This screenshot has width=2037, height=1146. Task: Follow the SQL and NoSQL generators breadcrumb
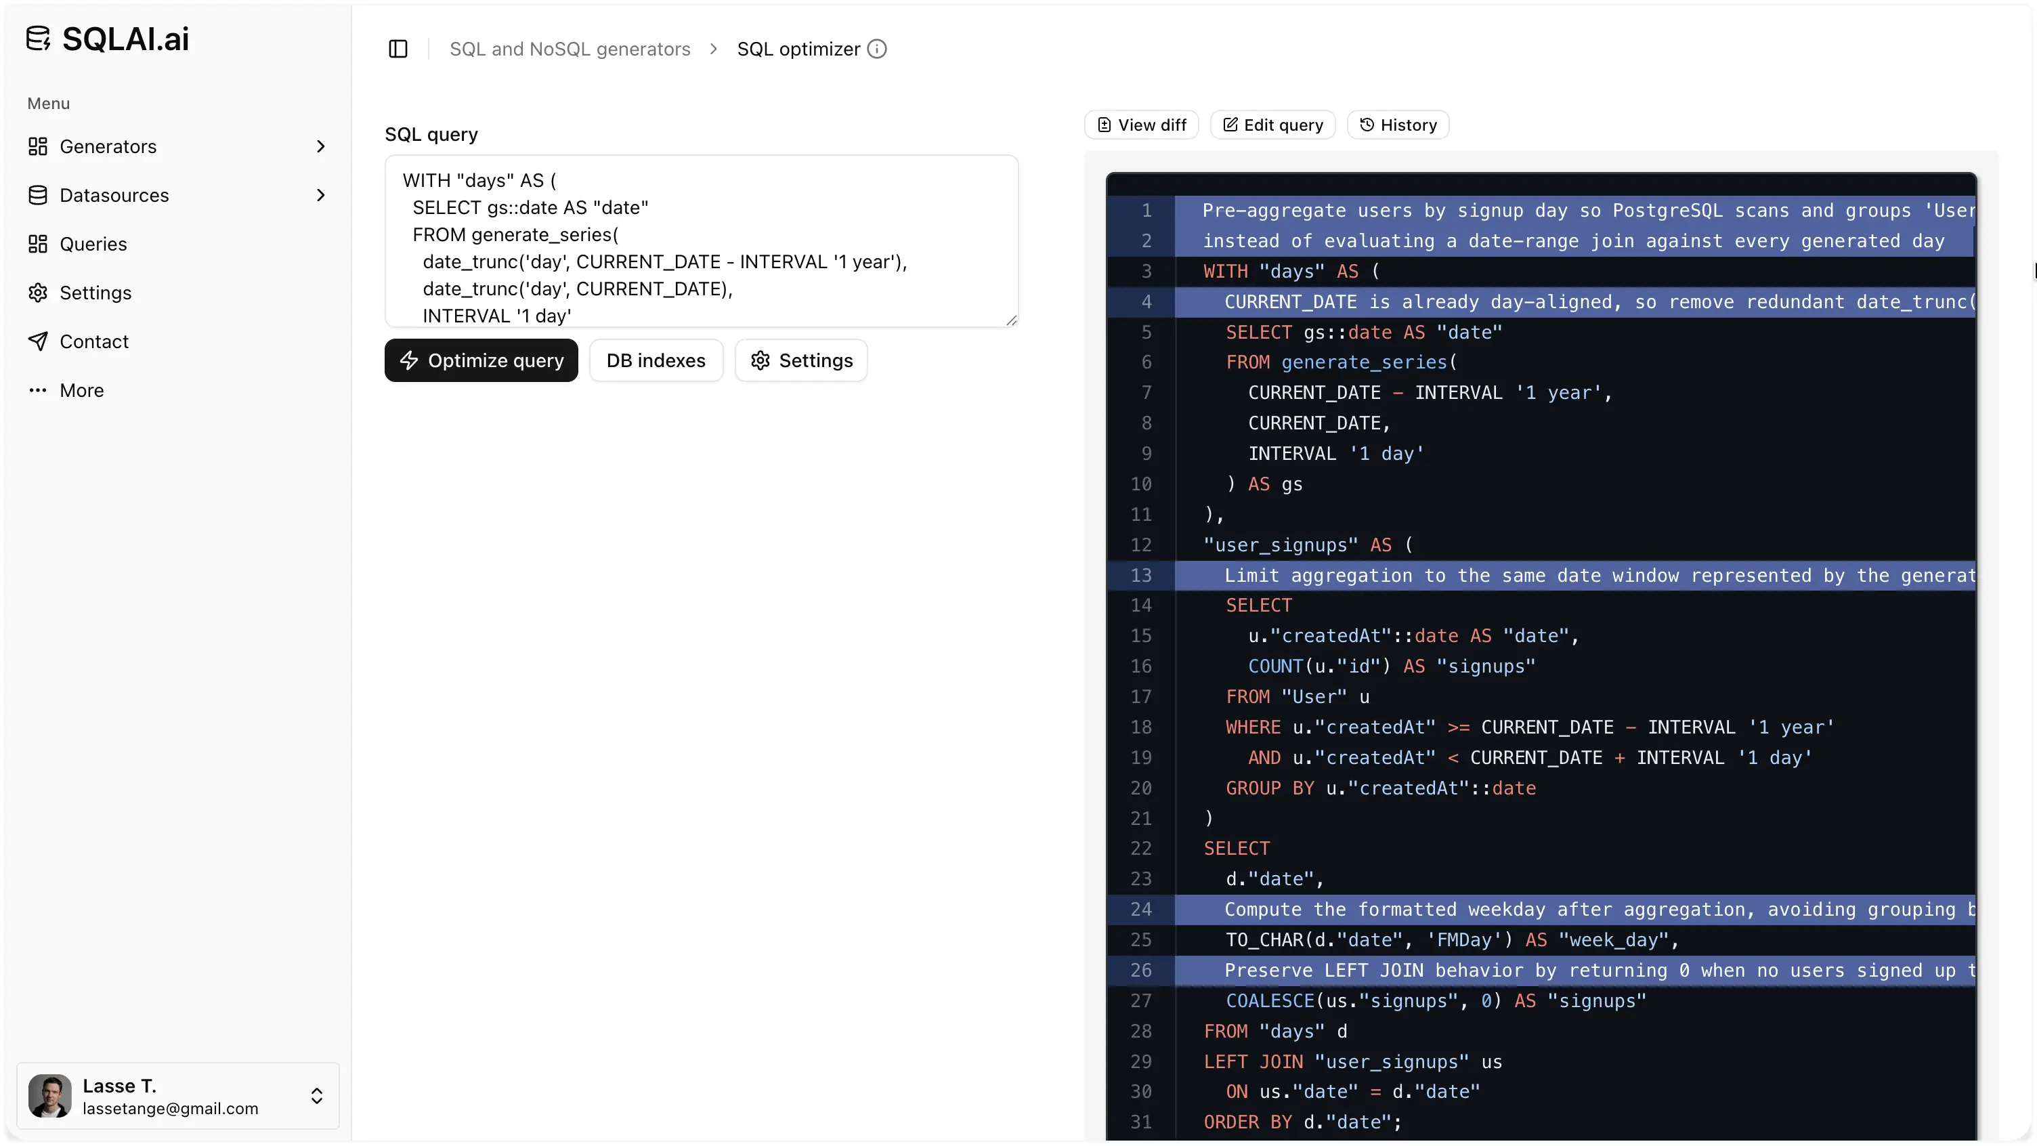click(570, 49)
